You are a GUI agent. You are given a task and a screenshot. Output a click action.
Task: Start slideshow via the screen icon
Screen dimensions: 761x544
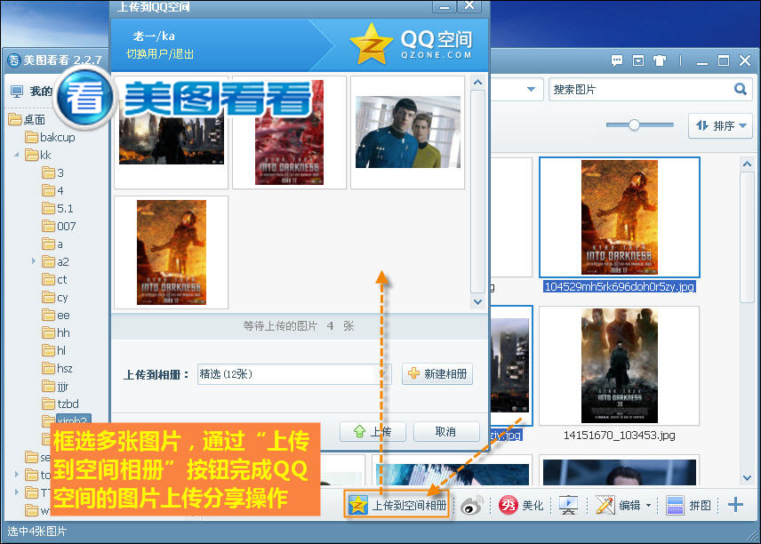[x=568, y=506]
